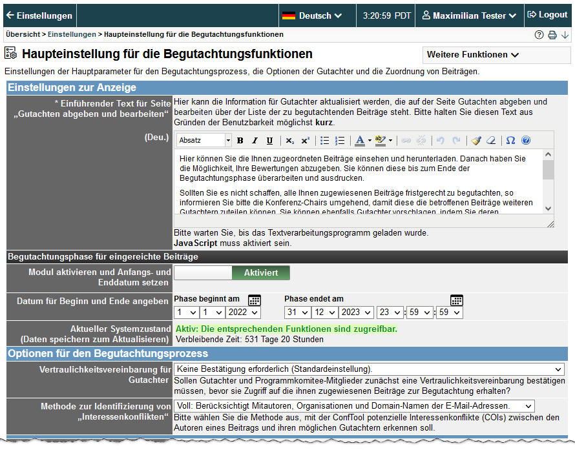This screenshot has width=575, height=450.
Task: Open start month dropdown next to year 2022
Action: point(213,312)
